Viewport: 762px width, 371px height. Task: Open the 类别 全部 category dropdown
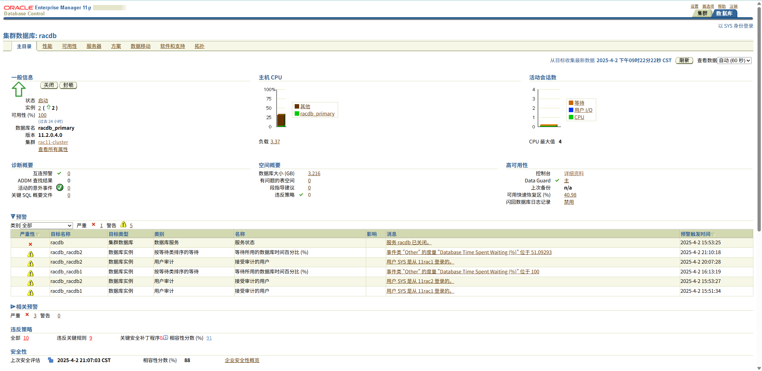[47, 226]
